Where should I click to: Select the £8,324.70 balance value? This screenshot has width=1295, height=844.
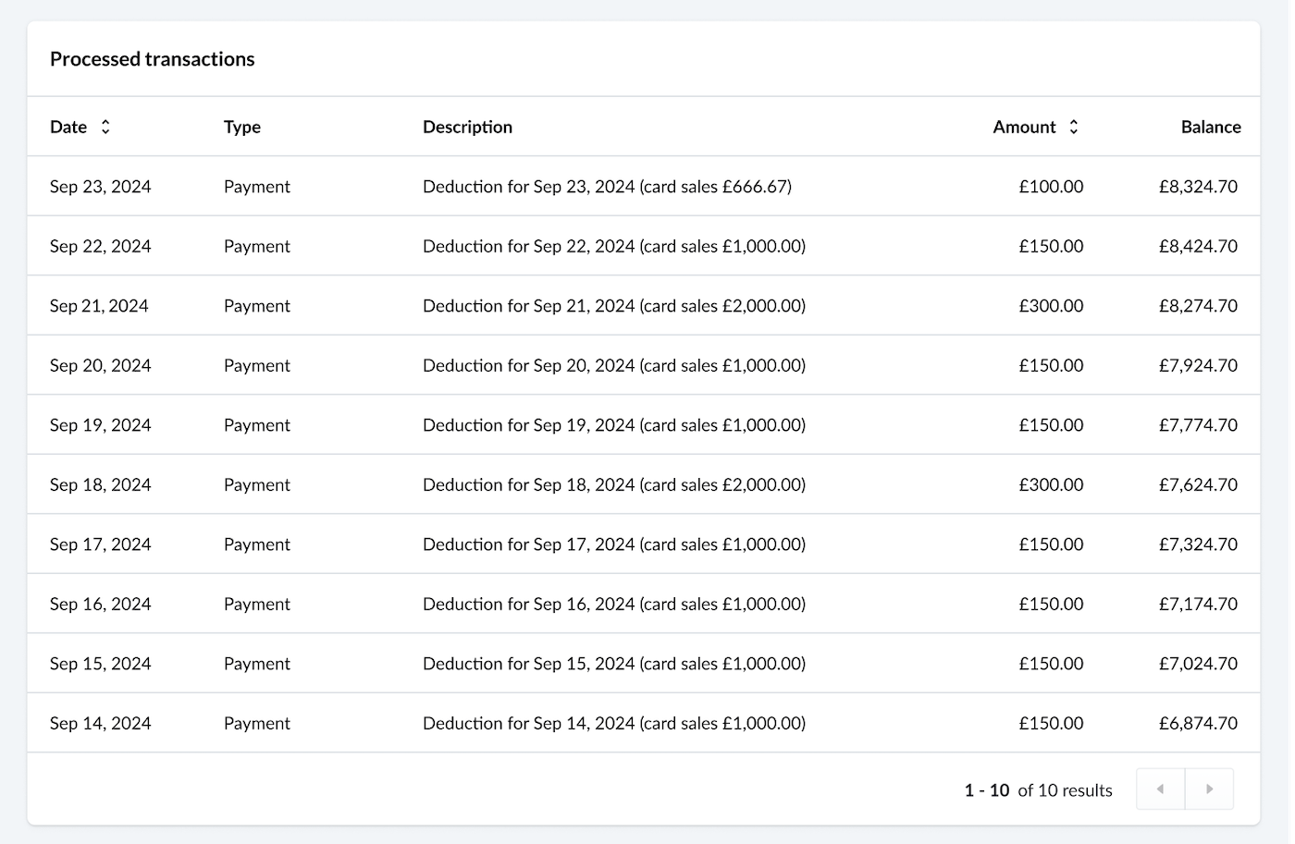point(1196,186)
